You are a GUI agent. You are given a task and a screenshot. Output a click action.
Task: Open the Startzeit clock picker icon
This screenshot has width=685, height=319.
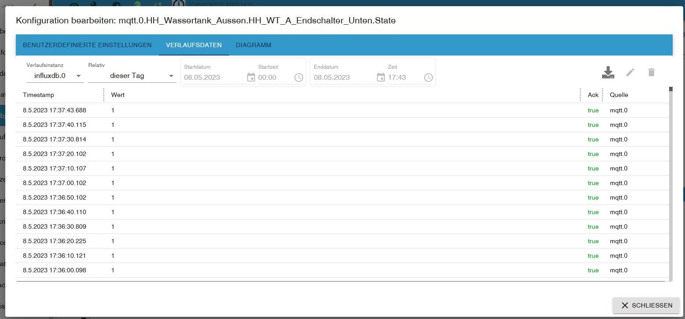click(x=299, y=78)
